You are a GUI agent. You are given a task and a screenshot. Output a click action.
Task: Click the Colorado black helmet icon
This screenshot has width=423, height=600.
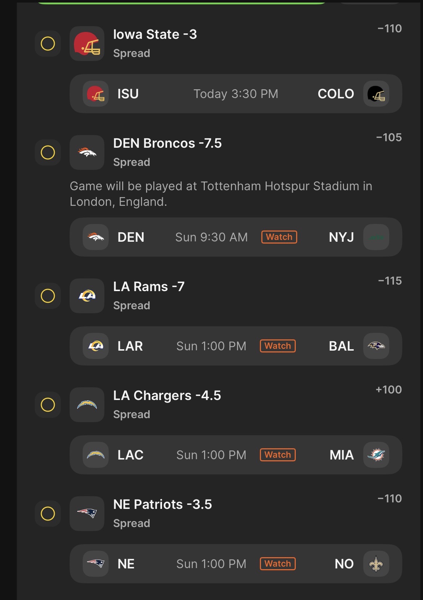[376, 94]
